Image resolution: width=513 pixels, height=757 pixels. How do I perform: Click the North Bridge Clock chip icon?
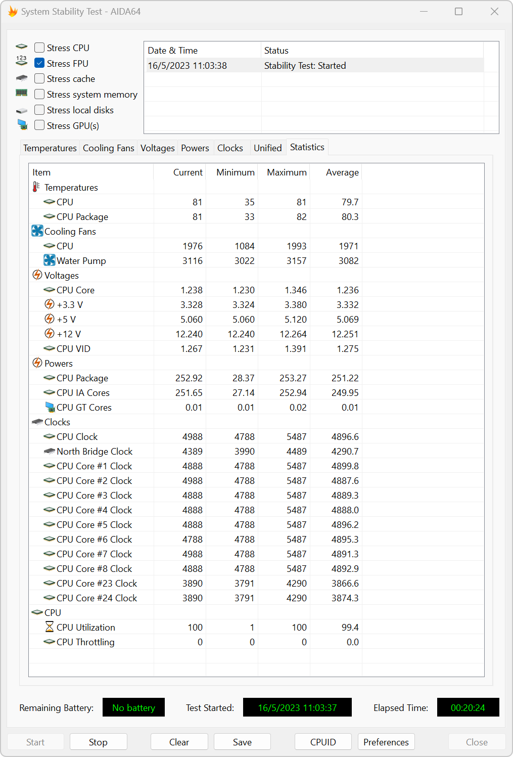point(50,451)
